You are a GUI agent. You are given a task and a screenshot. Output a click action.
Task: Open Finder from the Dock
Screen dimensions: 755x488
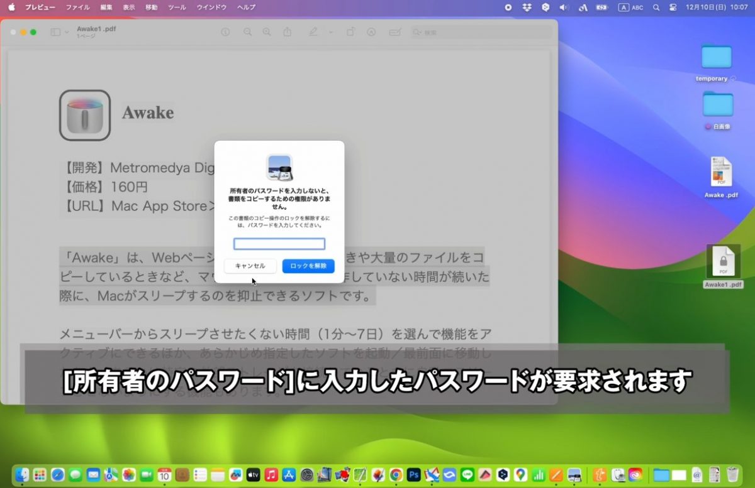(x=23, y=474)
